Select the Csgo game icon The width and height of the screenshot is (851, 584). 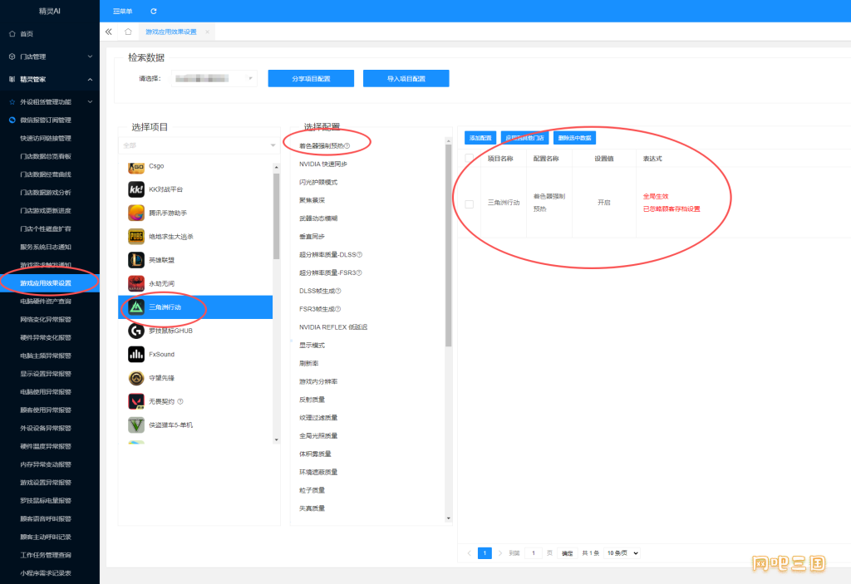136,166
